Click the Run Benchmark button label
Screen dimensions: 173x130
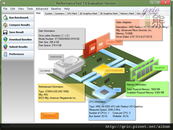[x=19, y=18]
